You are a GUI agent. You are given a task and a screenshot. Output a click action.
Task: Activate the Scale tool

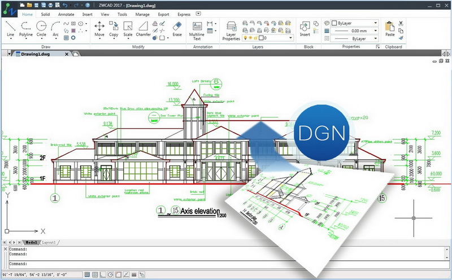(128, 28)
